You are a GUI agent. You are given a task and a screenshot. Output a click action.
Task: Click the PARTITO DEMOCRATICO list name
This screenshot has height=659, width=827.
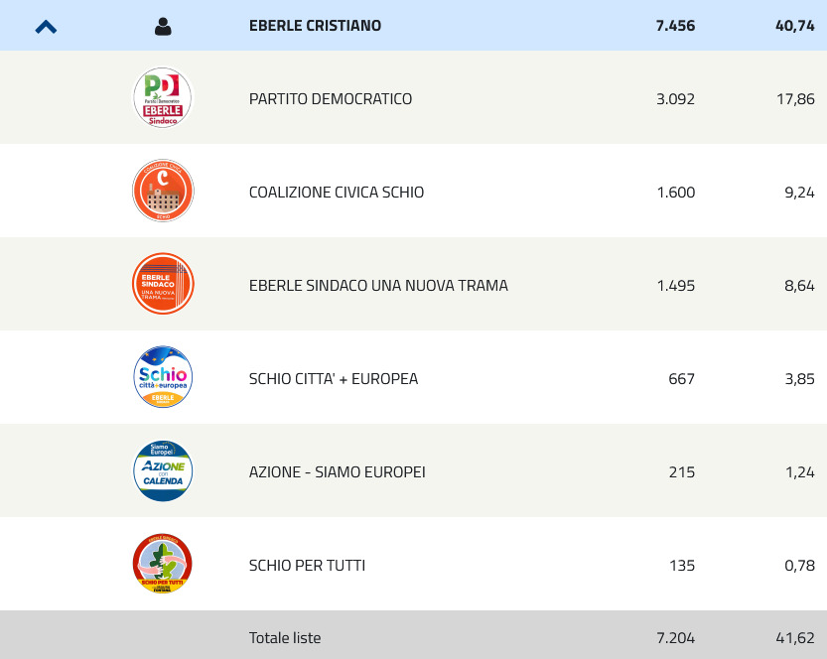331,99
